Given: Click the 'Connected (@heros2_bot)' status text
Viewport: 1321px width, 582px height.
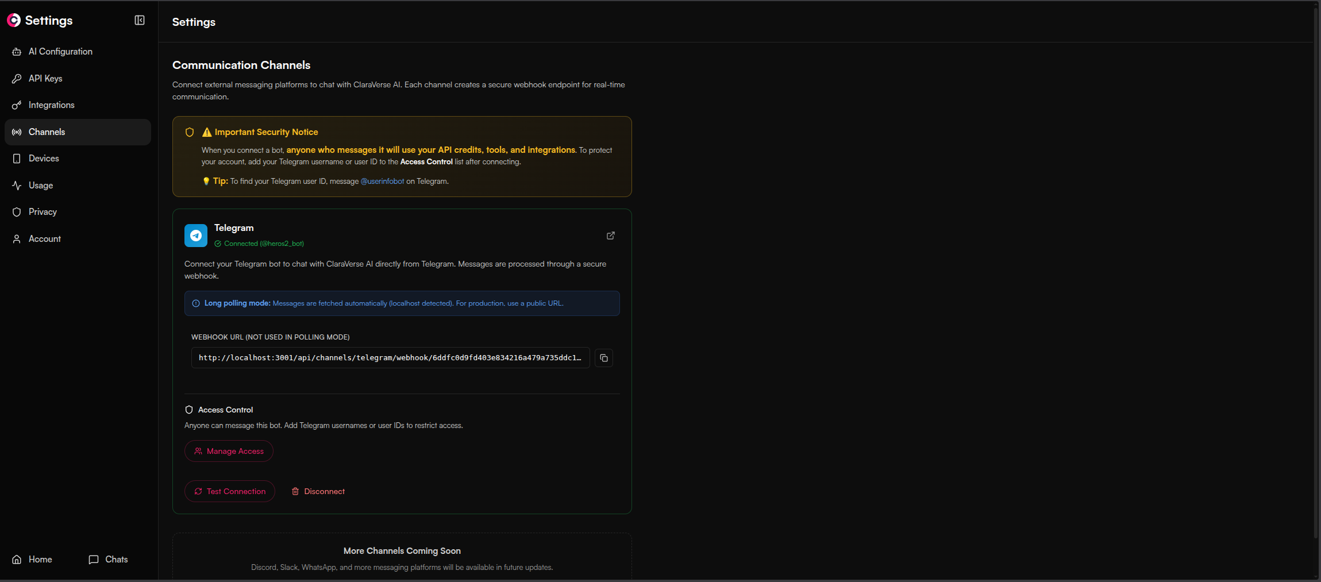Looking at the screenshot, I should [264, 244].
